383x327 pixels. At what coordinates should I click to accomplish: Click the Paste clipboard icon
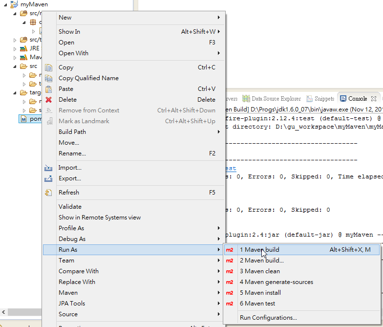coord(49,89)
